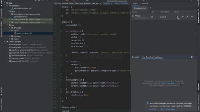The height and width of the screenshot is (112, 200).
Task: Collapse the manifests folder
Action: coord(7,6)
